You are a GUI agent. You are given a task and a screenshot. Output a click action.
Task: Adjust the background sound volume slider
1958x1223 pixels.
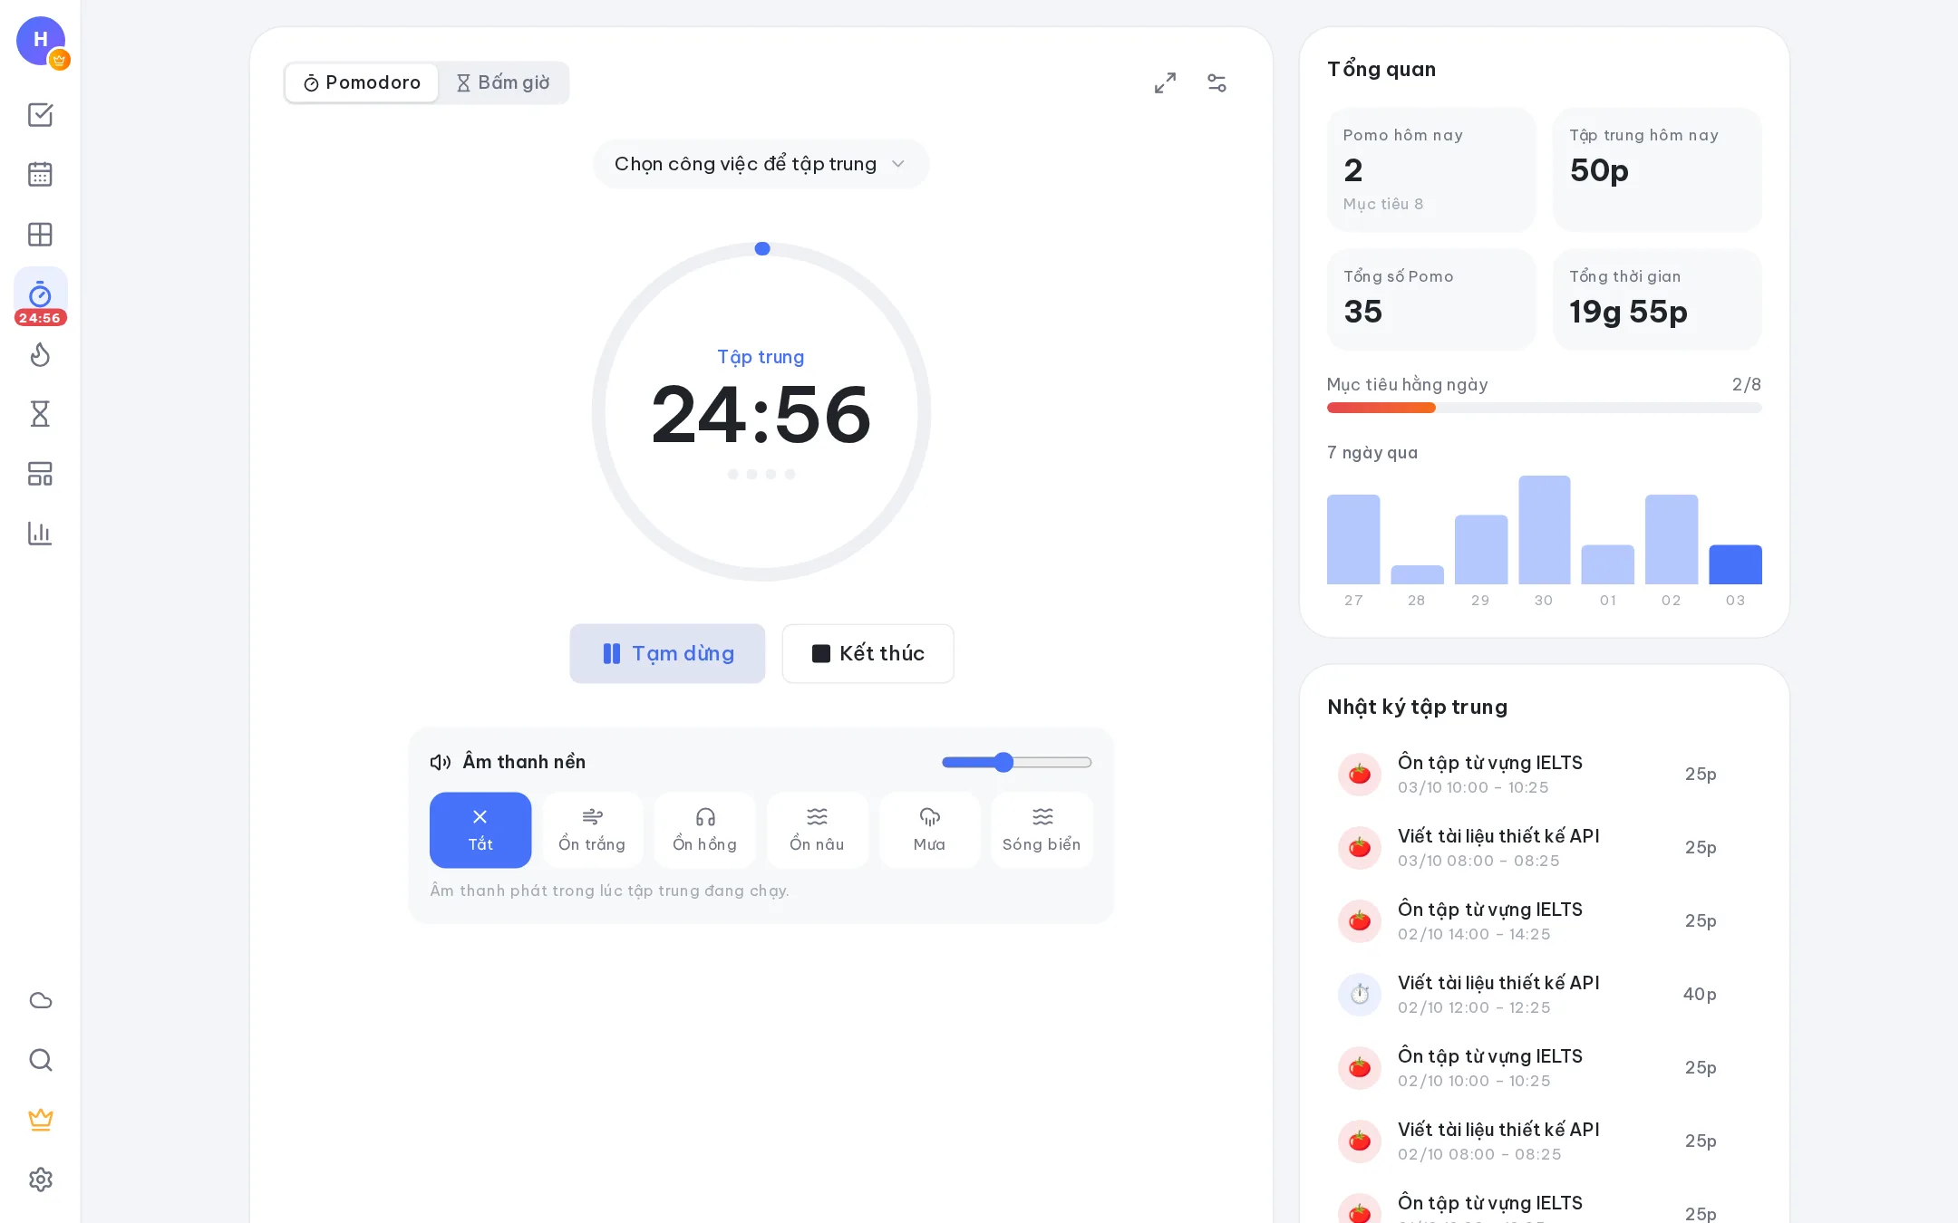point(1016,762)
